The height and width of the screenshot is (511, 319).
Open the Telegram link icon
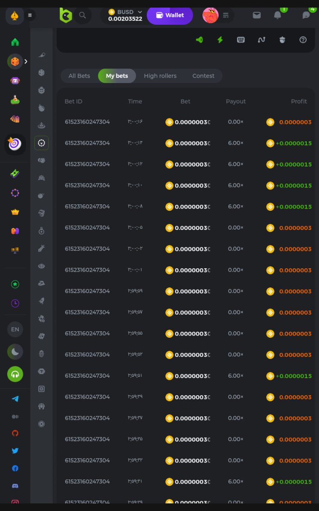(15, 399)
